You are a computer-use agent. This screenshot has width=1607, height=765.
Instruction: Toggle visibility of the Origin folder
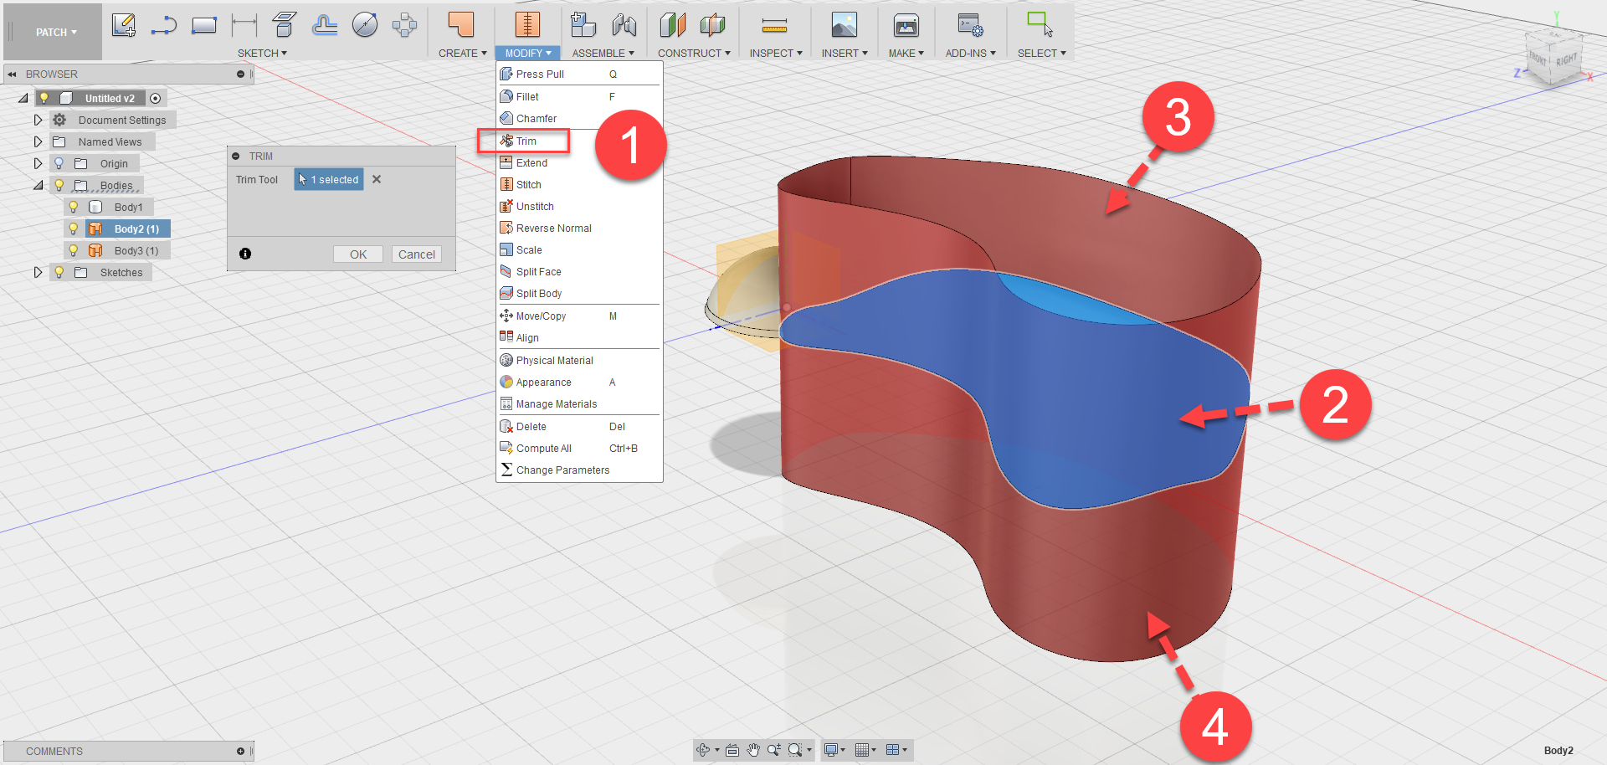57,162
